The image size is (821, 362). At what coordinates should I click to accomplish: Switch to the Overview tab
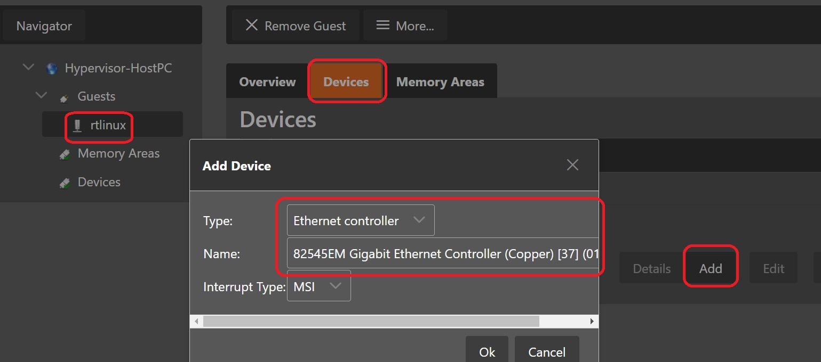point(267,82)
